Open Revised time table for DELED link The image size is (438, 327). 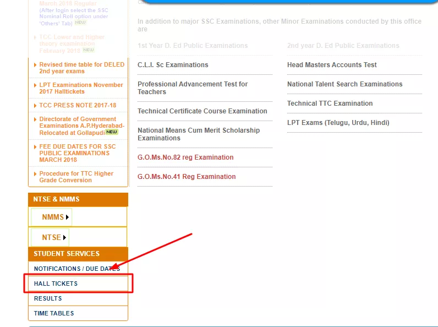coord(81,68)
